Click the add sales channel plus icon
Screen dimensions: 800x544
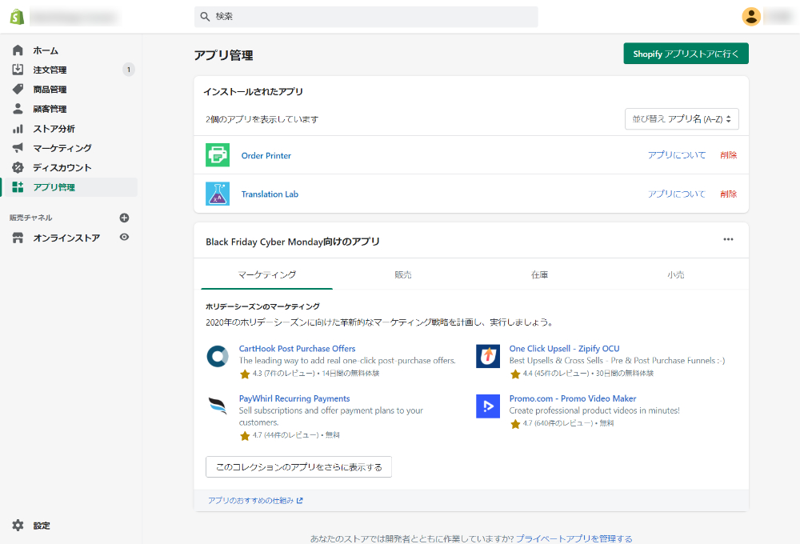pos(124,218)
